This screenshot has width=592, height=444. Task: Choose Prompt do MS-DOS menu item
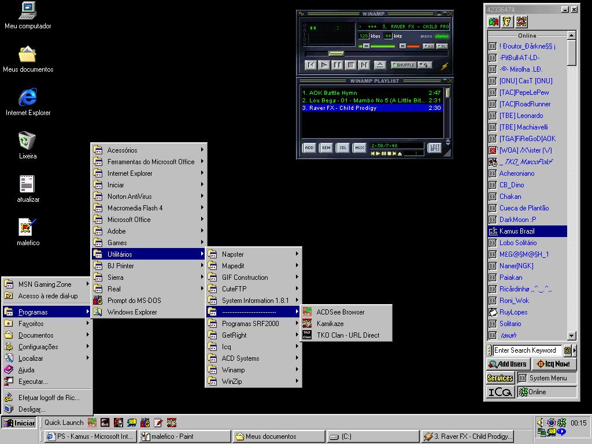click(149, 301)
